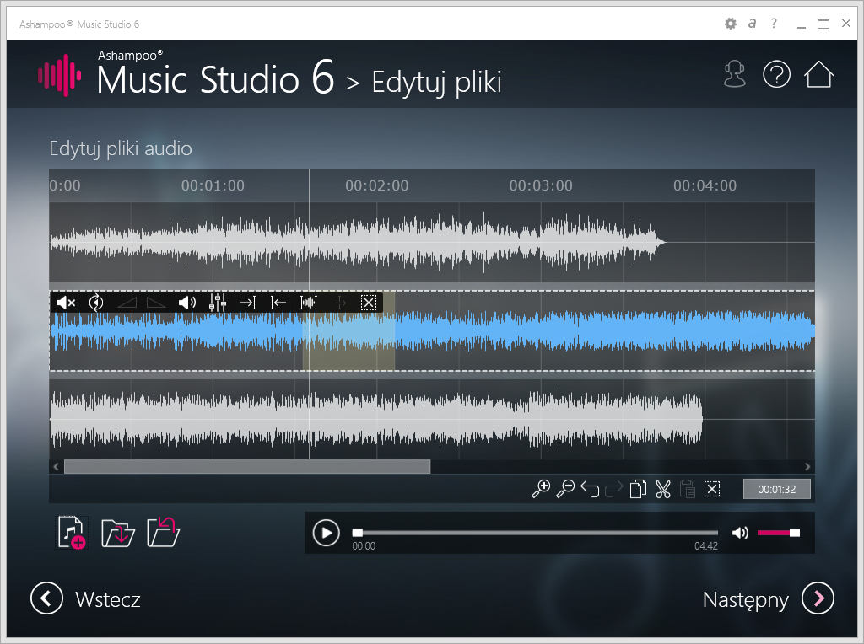The width and height of the screenshot is (864, 644).
Task: Add a new audio file
Action: [x=72, y=533]
